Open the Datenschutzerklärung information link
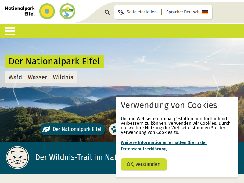244x183 pixels. click(x=164, y=145)
